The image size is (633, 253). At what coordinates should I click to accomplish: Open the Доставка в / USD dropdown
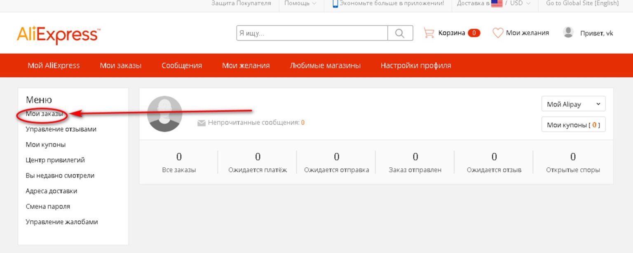coord(494,3)
